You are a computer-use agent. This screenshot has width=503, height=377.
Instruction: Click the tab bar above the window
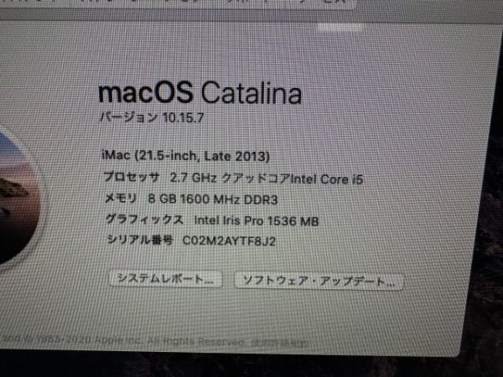176,4
